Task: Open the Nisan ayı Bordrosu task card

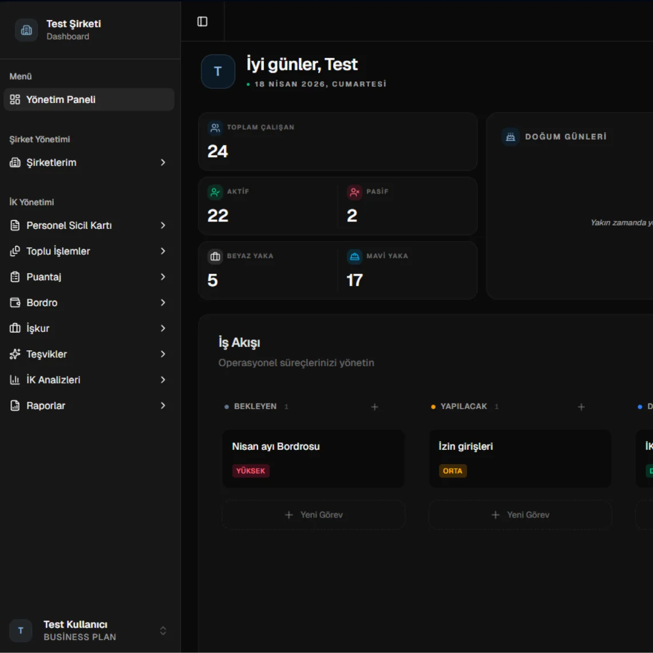Action: click(314, 459)
